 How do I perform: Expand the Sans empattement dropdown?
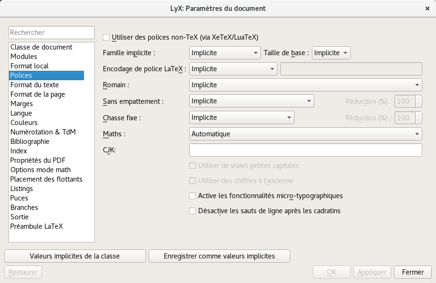pos(252,101)
